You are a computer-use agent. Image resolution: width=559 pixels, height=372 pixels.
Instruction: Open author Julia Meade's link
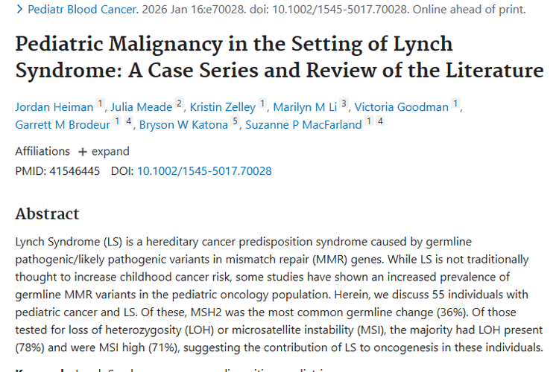tap(141, 107)
